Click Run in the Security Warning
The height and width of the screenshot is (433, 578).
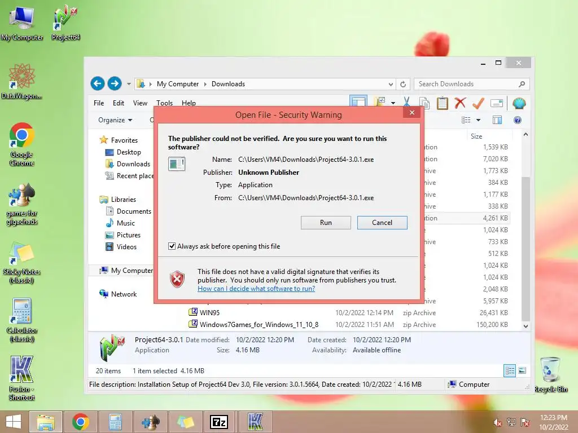point(326,222)
